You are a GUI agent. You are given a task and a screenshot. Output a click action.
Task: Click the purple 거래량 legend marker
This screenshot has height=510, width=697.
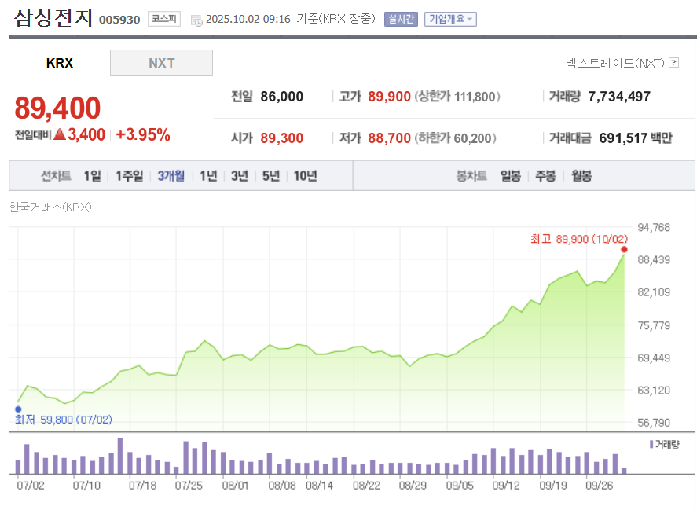(x=651, y=444)
